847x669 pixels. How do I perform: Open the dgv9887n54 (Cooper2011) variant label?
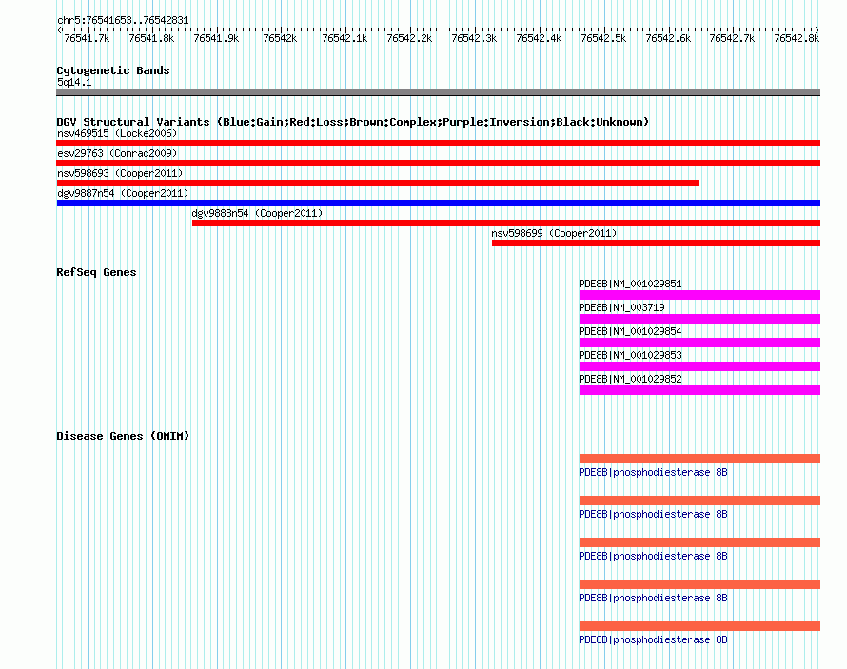pyautogui.click(x=123, y=193)
